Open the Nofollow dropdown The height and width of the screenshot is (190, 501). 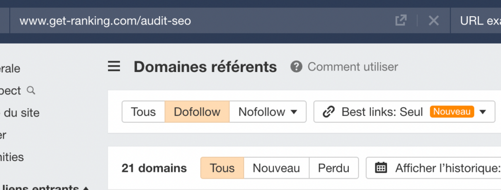point(268,112)
